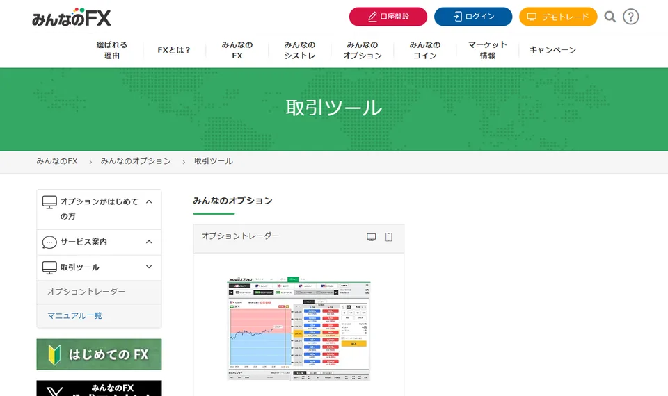This screenshot has width=668, height=396.
Task: Open 選ばれる理由 navigation menu
Action: click(111, 50)
